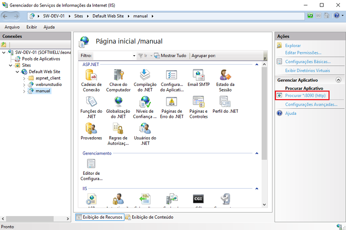Open Configurações Avançadas link

(311, 104)
